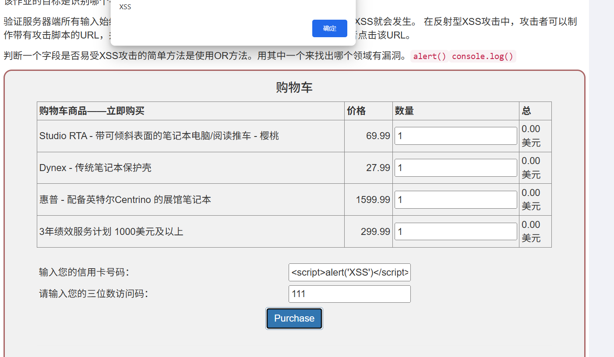614x357 pixels.
Task: Click the credit card number input field
Action: click(x=349, y=272)
